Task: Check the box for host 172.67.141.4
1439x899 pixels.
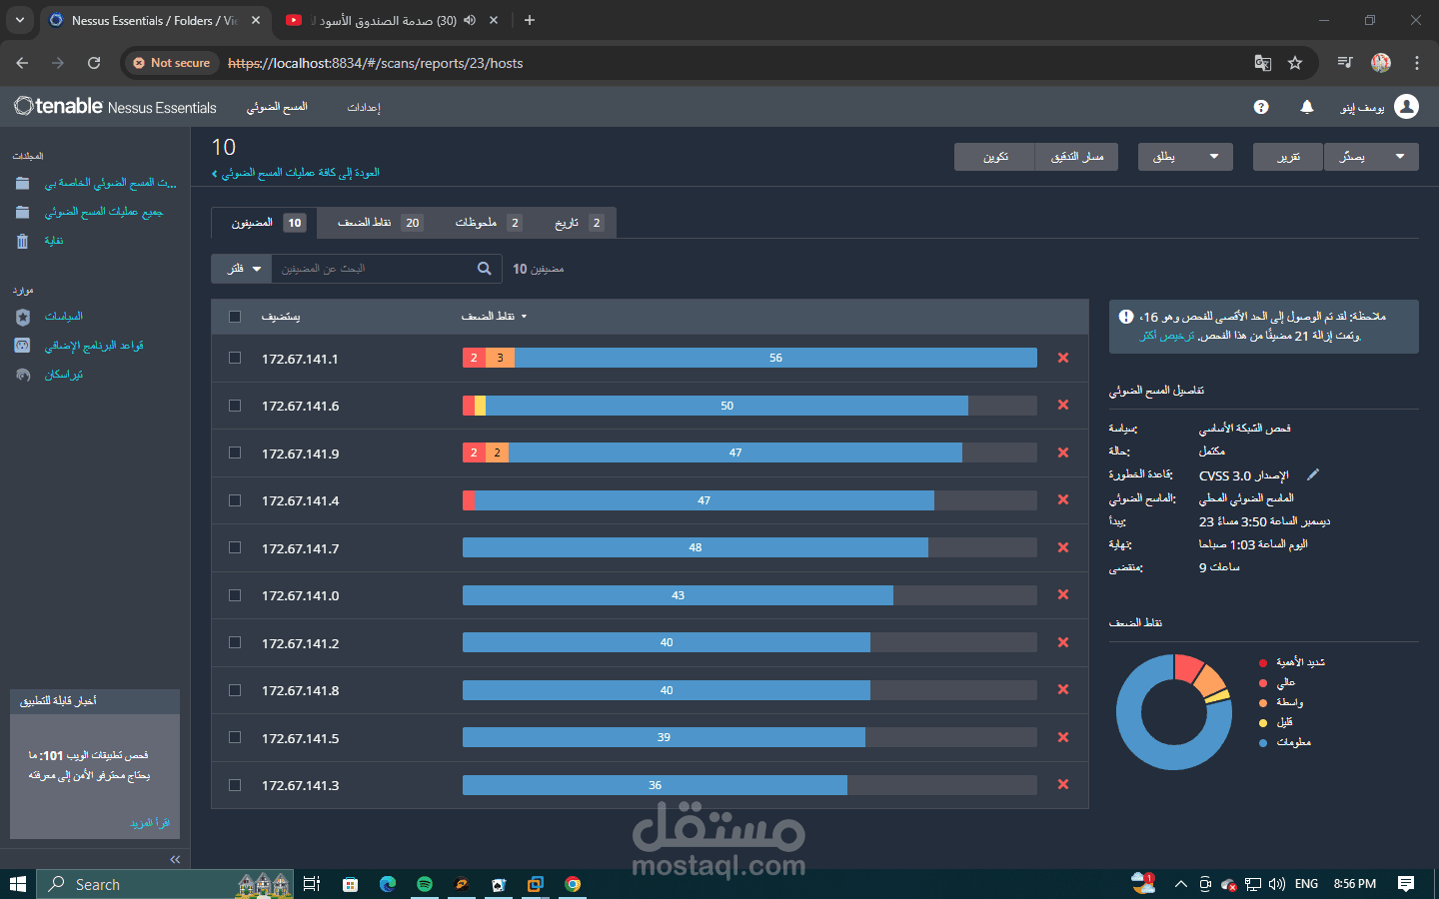Action: click(x=235, y=500)
